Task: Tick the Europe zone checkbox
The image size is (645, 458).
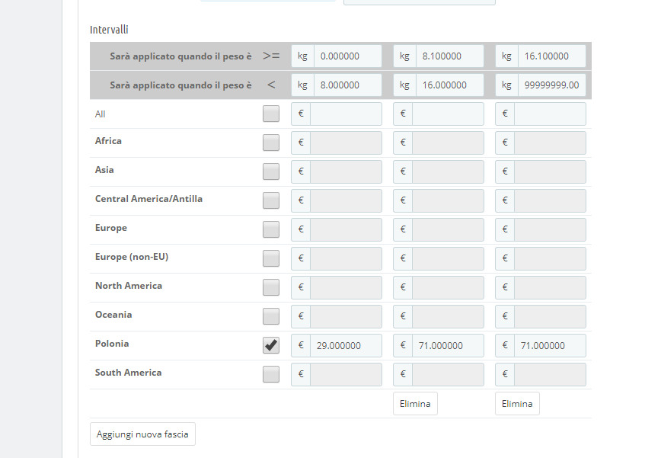Action: click(271, 229)
